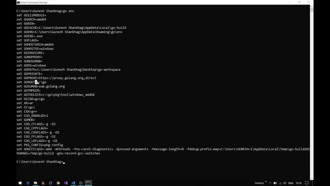Viewport: 330px width, 186px height.
Task: Click the GOROOT line
Action: [31, 82]
